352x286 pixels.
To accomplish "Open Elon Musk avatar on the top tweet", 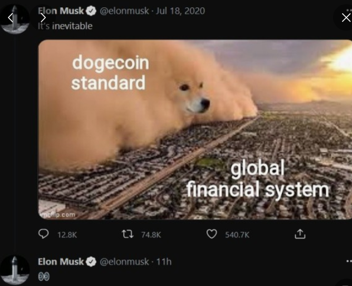I will pyautogui.click(x=15, y=19).
